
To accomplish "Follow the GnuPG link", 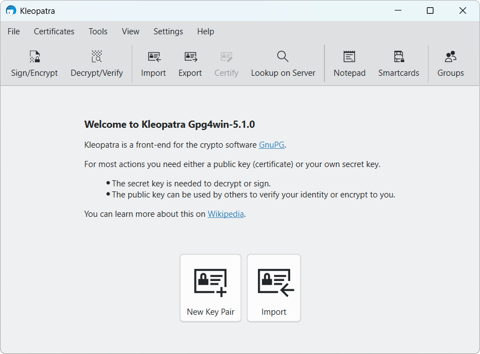I will click(x=271, y=145).
